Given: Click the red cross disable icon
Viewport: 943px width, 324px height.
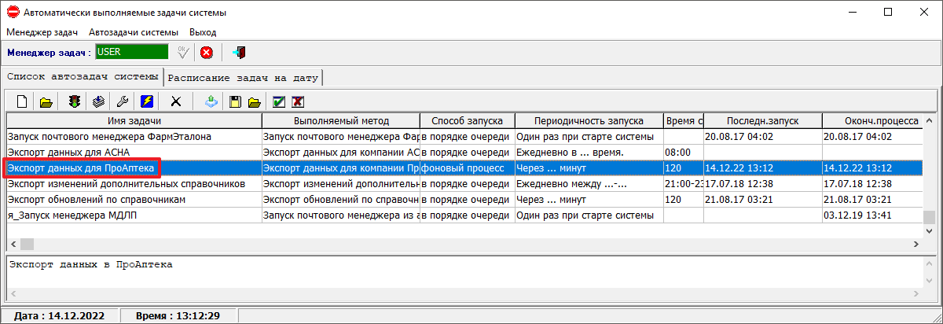Looking at the screenshot, I should [298, 101].
